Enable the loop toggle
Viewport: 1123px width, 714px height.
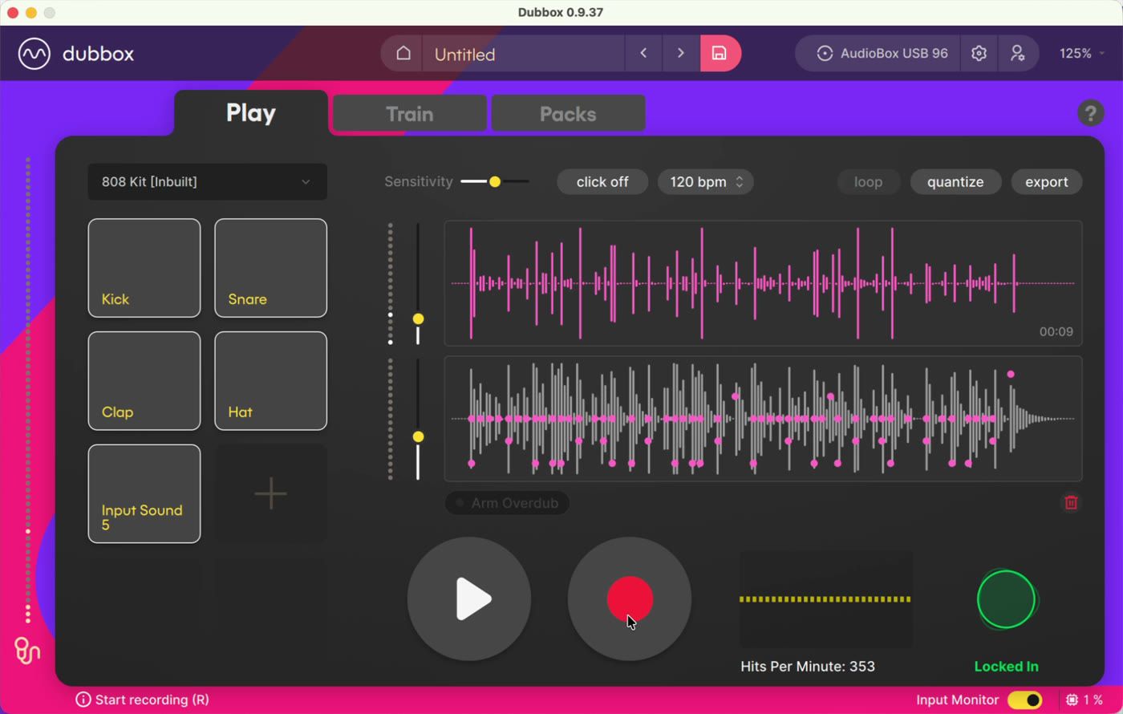868,182
